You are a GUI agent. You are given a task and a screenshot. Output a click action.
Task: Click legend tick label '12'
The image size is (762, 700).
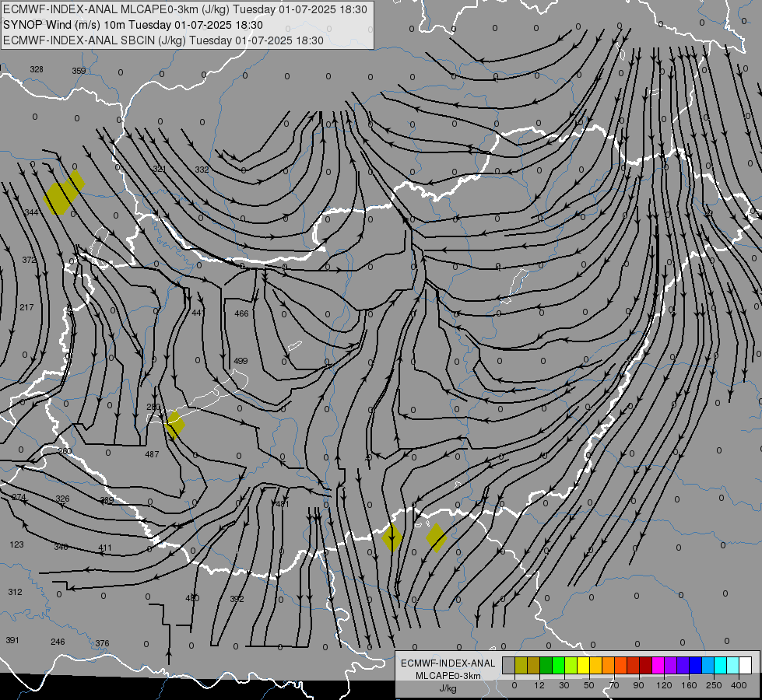(539, 685)
